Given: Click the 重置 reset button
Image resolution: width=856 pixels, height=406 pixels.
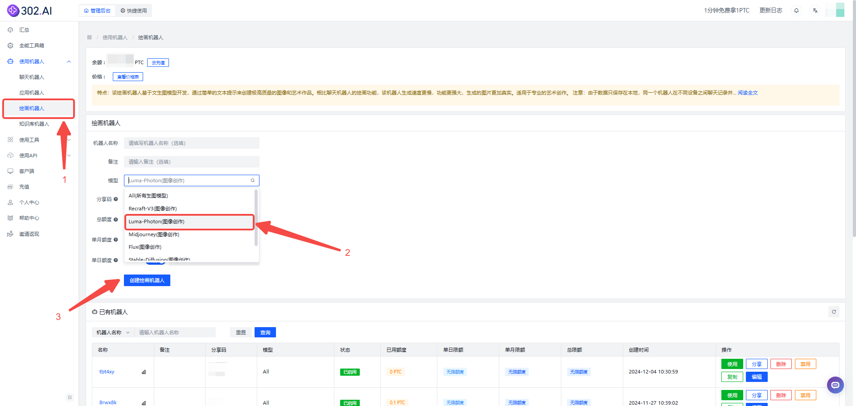Looking at the screenshot, I should click(x=241, y=332).
